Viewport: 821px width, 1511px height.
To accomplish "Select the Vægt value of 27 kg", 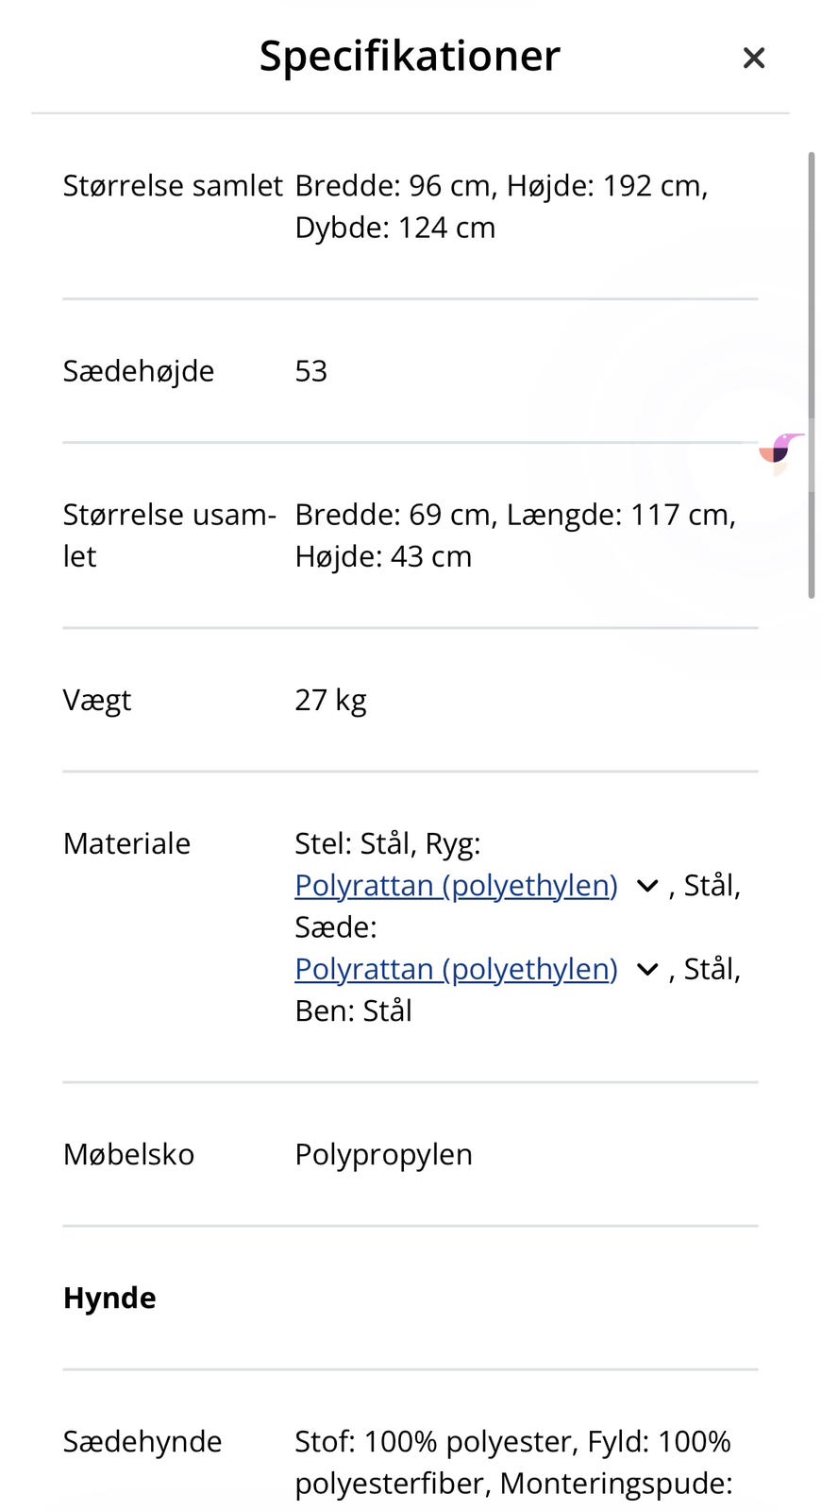I will click(331, 700).
